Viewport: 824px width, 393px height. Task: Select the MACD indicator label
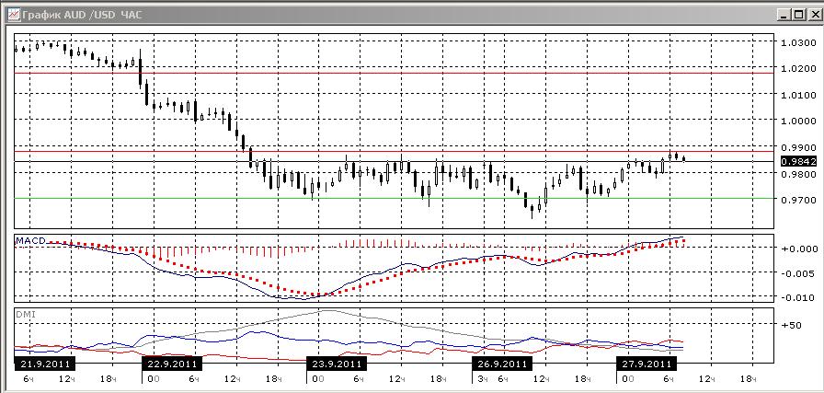tap(30, 240)
